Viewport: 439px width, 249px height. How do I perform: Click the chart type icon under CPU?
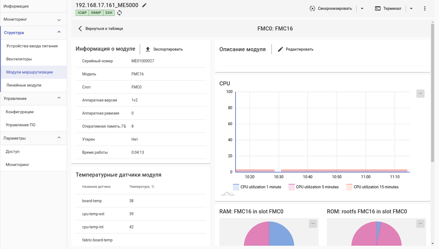pos(228,194)
